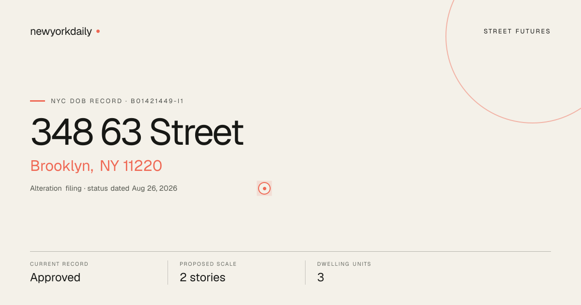Click the Alteration filing status text
The height and width of the screenshot is (305, 581).
pos(56,188)
